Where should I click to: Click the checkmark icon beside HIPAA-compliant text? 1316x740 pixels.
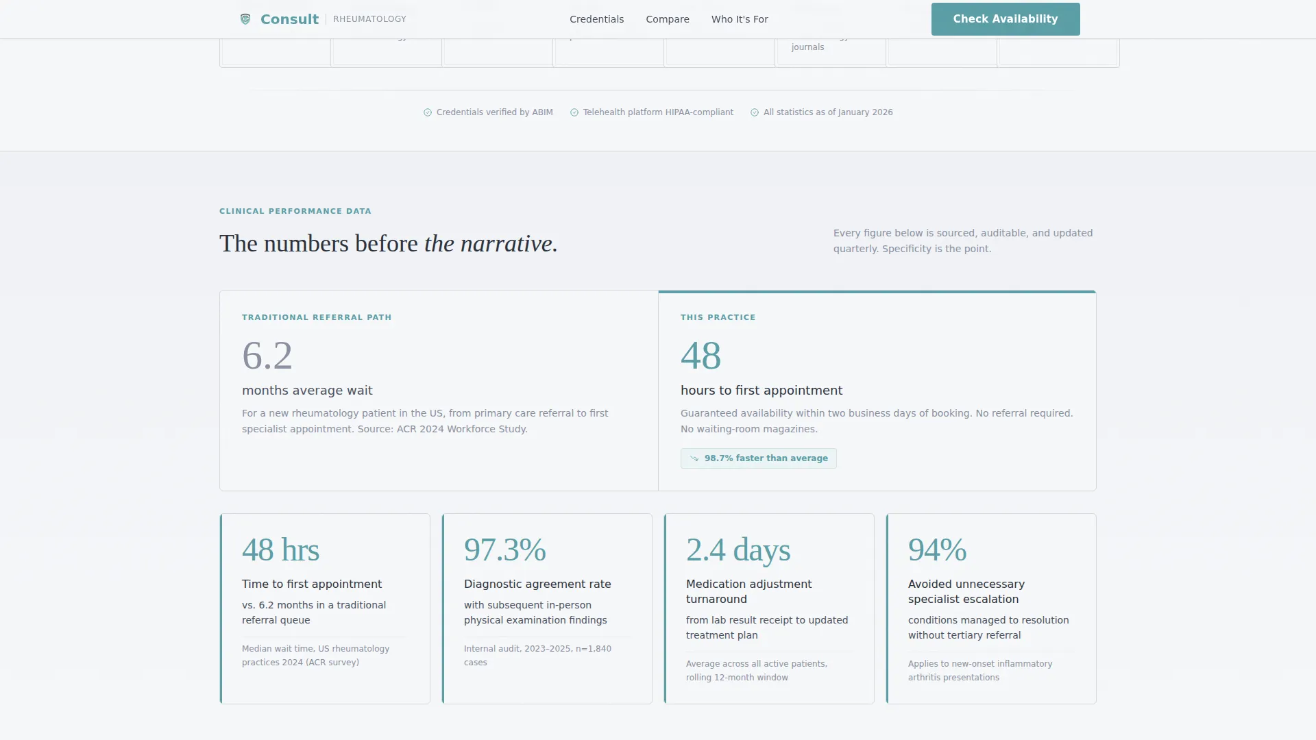[574, 112]
